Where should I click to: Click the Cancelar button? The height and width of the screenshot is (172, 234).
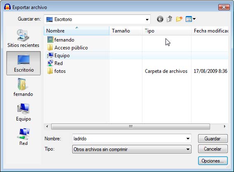(213, 149)
